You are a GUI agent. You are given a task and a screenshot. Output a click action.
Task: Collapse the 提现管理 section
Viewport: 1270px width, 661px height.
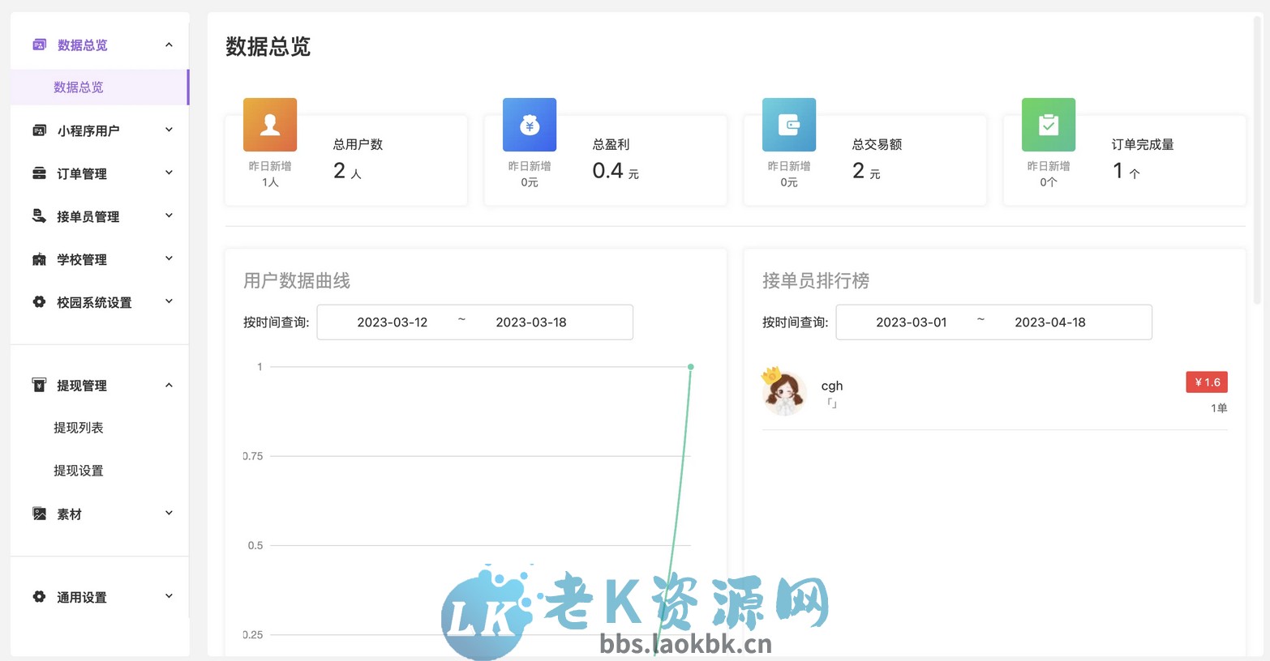[169, 385]
